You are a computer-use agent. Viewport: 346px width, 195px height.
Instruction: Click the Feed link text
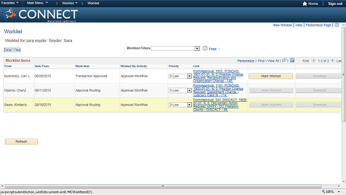[x=212, y=49]
